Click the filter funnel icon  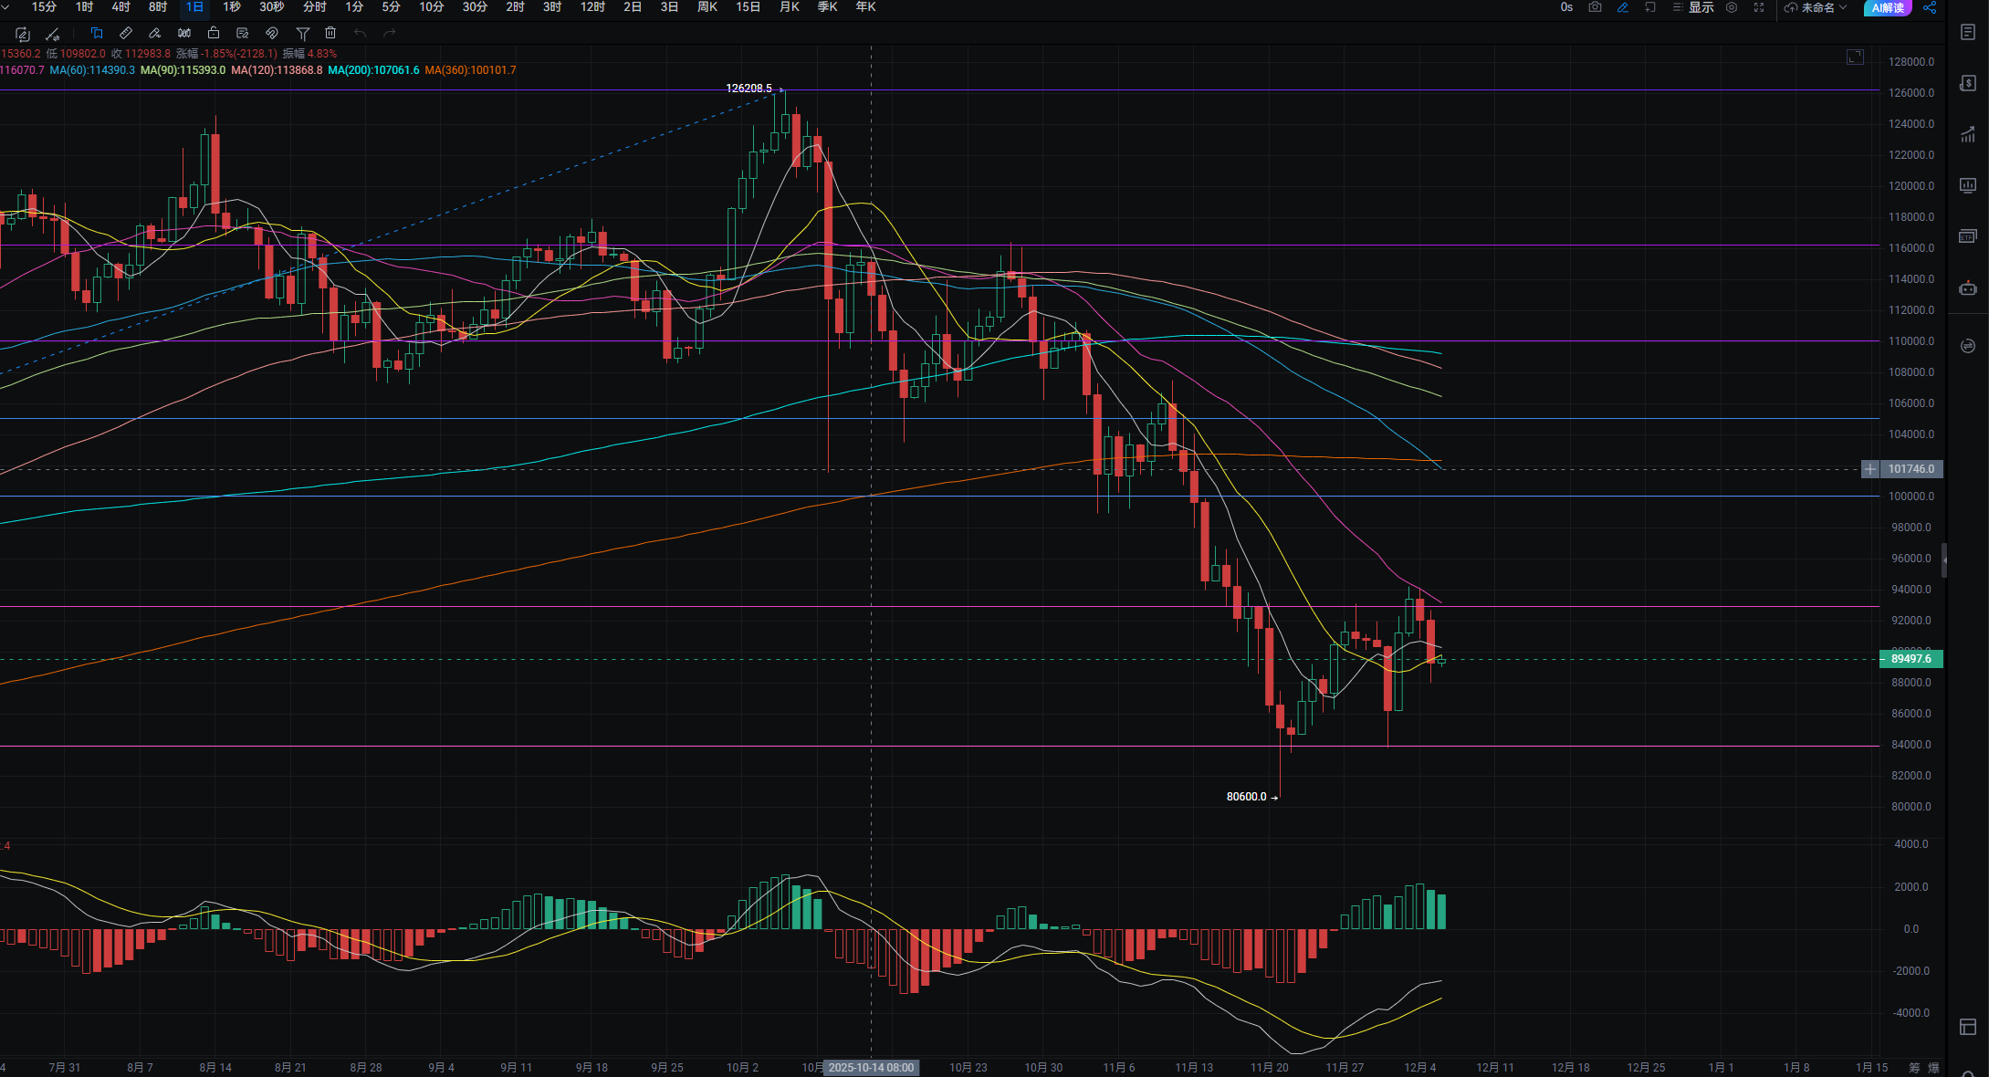pyautogui.click(x=302, y=33)
